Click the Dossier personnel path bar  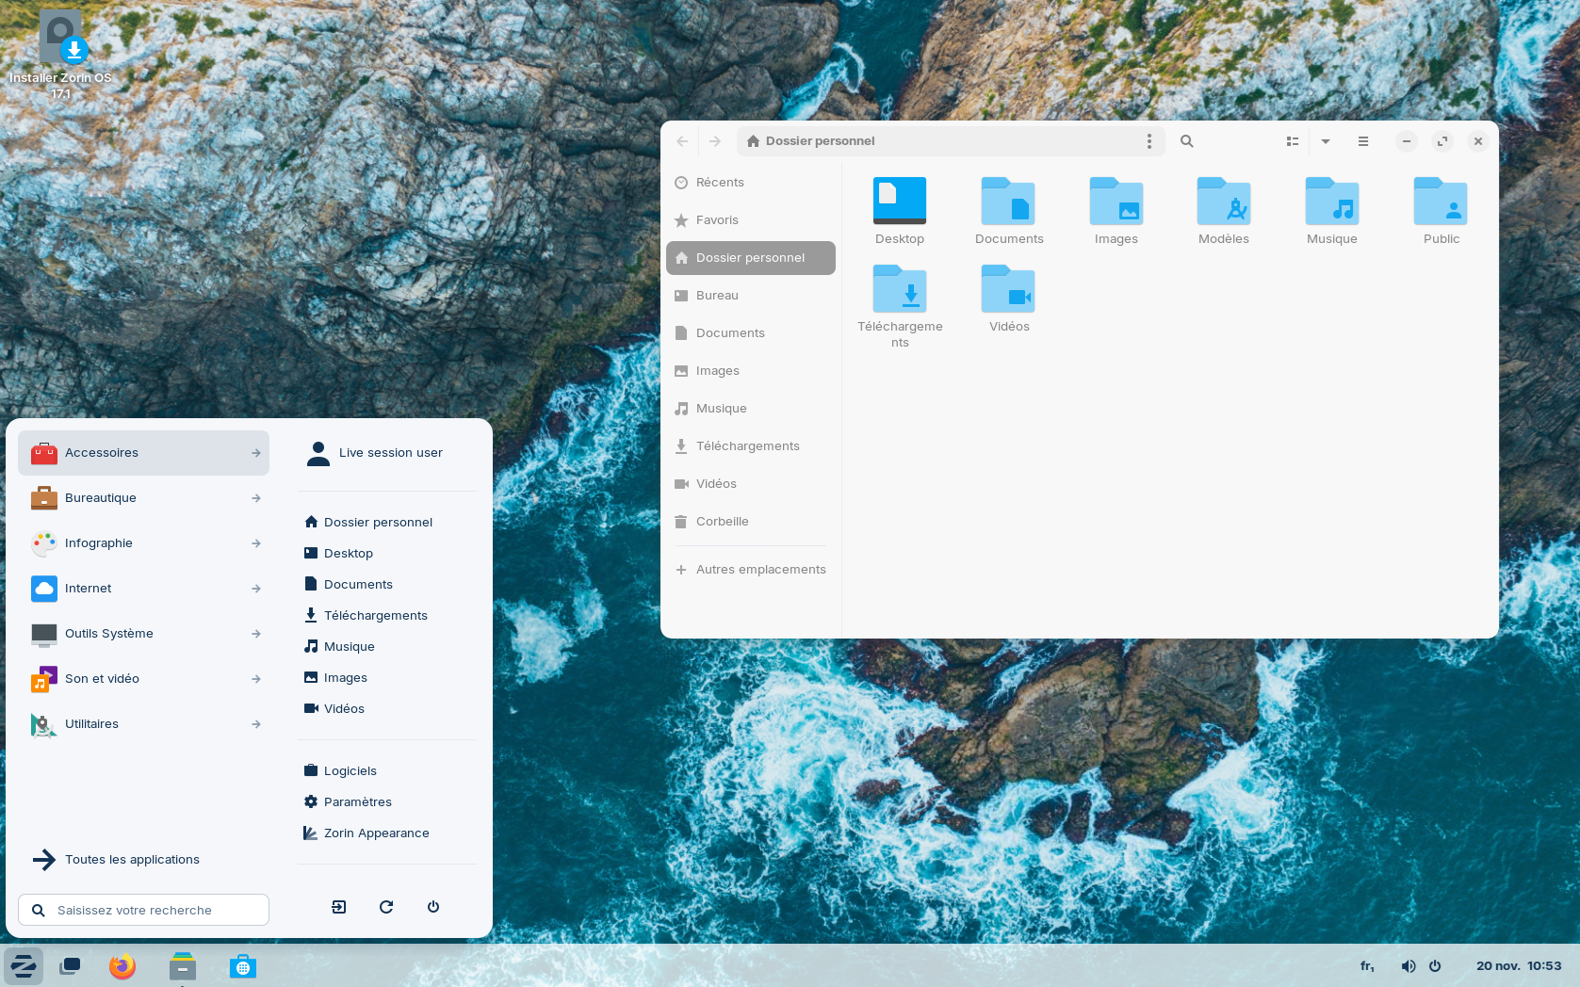951,141
